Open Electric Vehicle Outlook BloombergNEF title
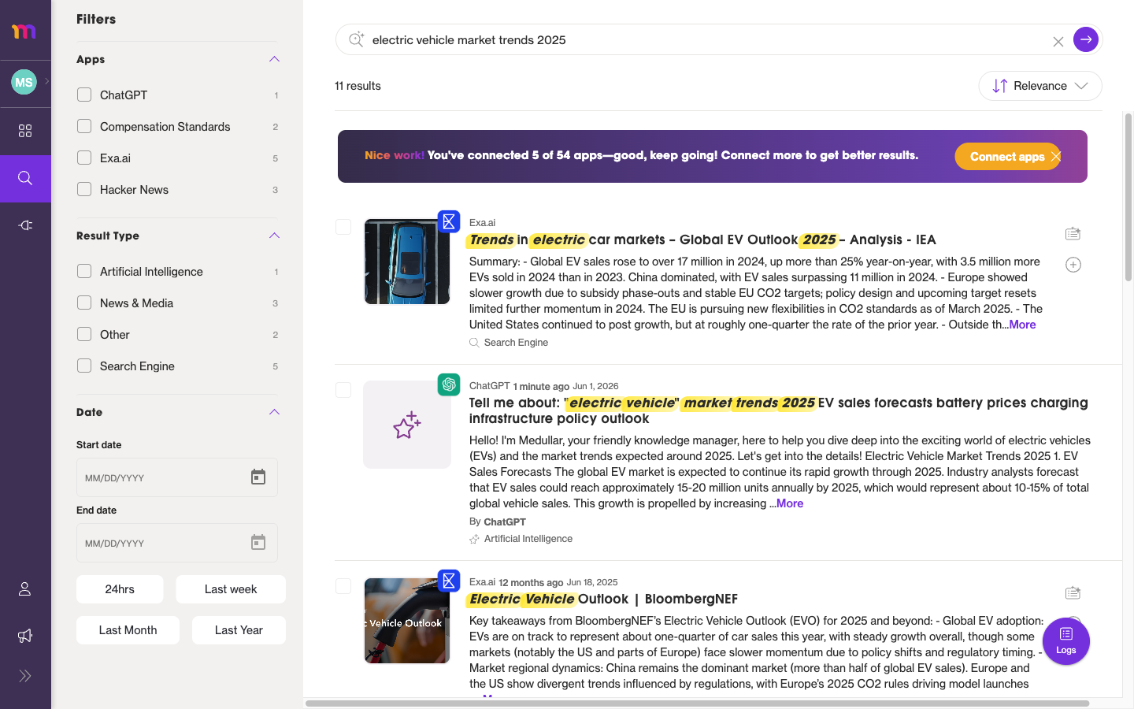This screenshot has width=1134, height=709. pyautogui.click(x=603, y=599)
